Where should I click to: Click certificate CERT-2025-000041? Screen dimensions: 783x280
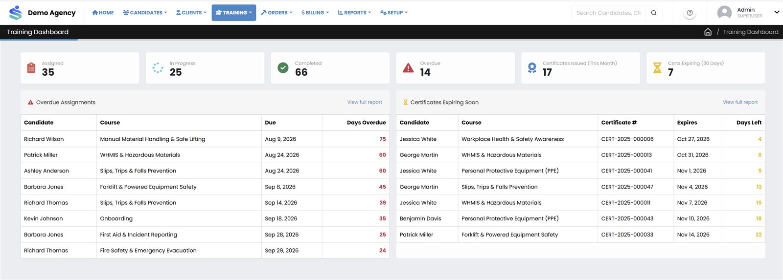(x=627, y=171)
